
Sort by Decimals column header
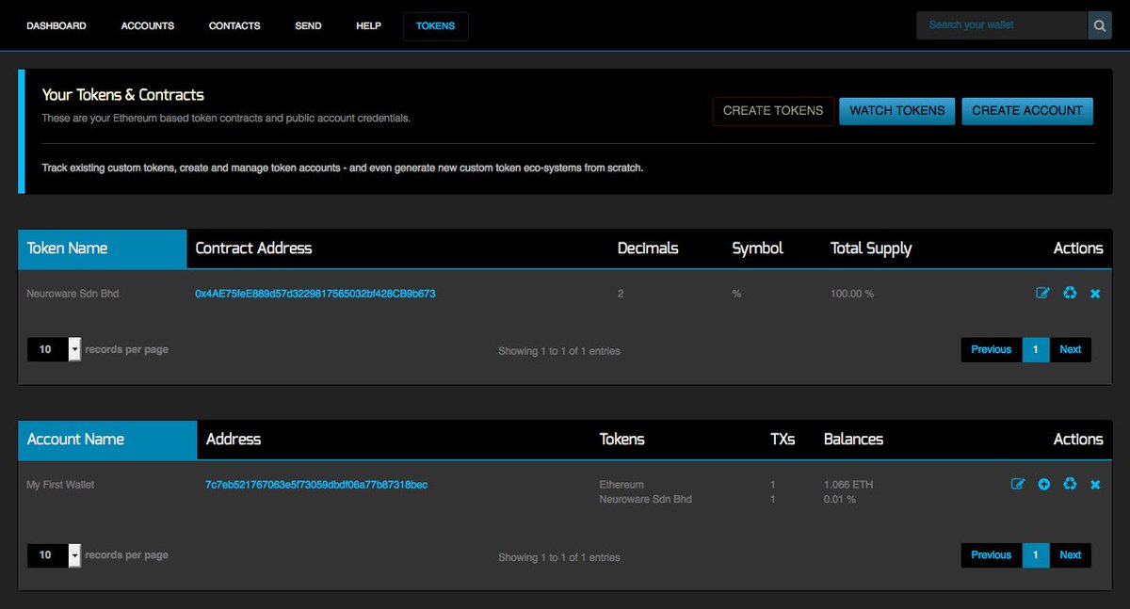(648, 248)
